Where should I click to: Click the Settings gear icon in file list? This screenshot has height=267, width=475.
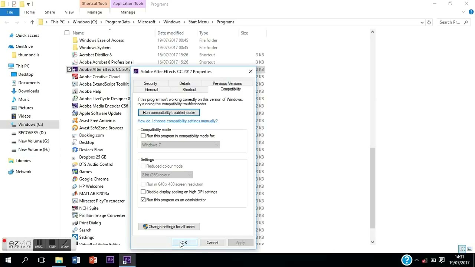pyautogui.click(x=75, y=237)
